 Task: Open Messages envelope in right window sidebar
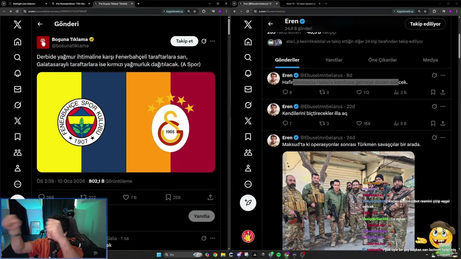(248, 89)
